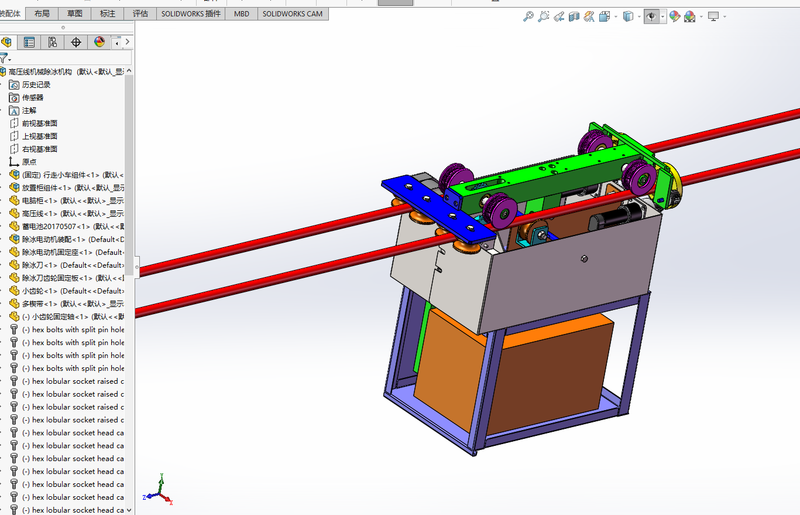
Task: Select the 蓄电池20170507<1> part
Action: 67,226
